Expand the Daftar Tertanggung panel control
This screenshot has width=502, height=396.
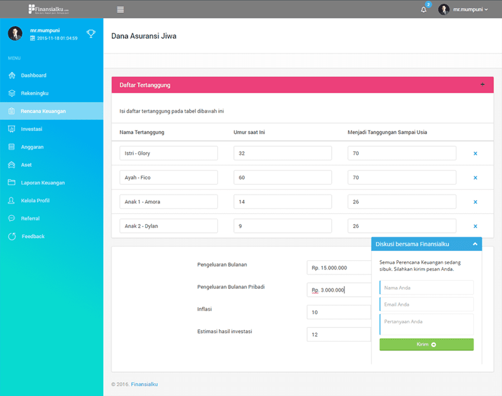point(482,85)
